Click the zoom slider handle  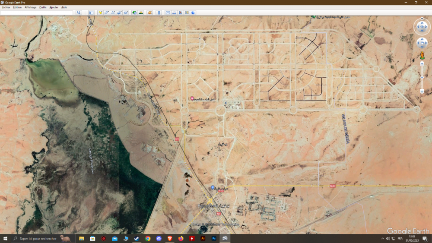click(422, 77)
